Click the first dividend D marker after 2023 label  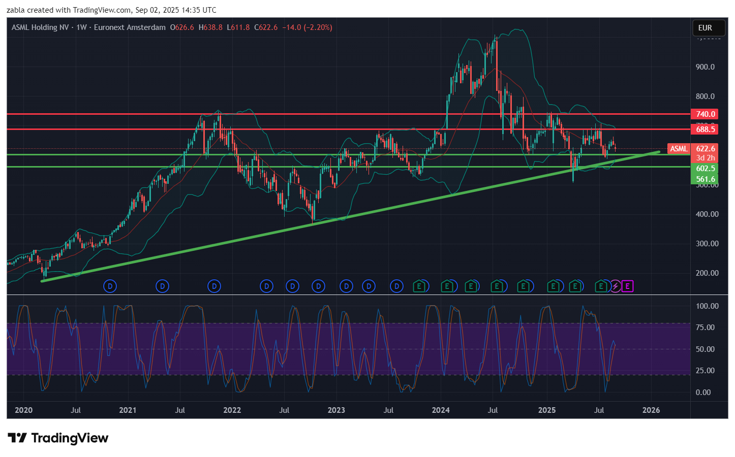346,286
